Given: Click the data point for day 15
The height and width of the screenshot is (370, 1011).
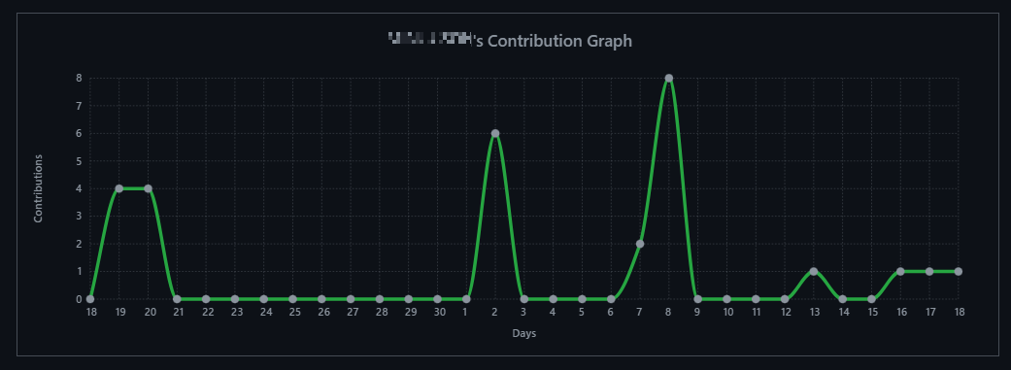Looking at the screenshot, I should [872, 299].
